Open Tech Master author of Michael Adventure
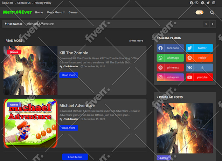 click(71, 119)
